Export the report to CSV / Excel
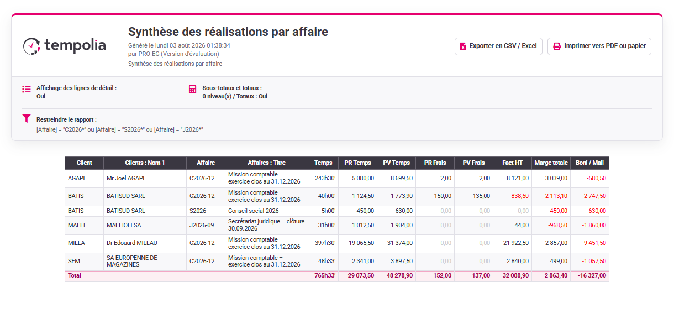The image size is (674, 334). (x=498, y=46)
